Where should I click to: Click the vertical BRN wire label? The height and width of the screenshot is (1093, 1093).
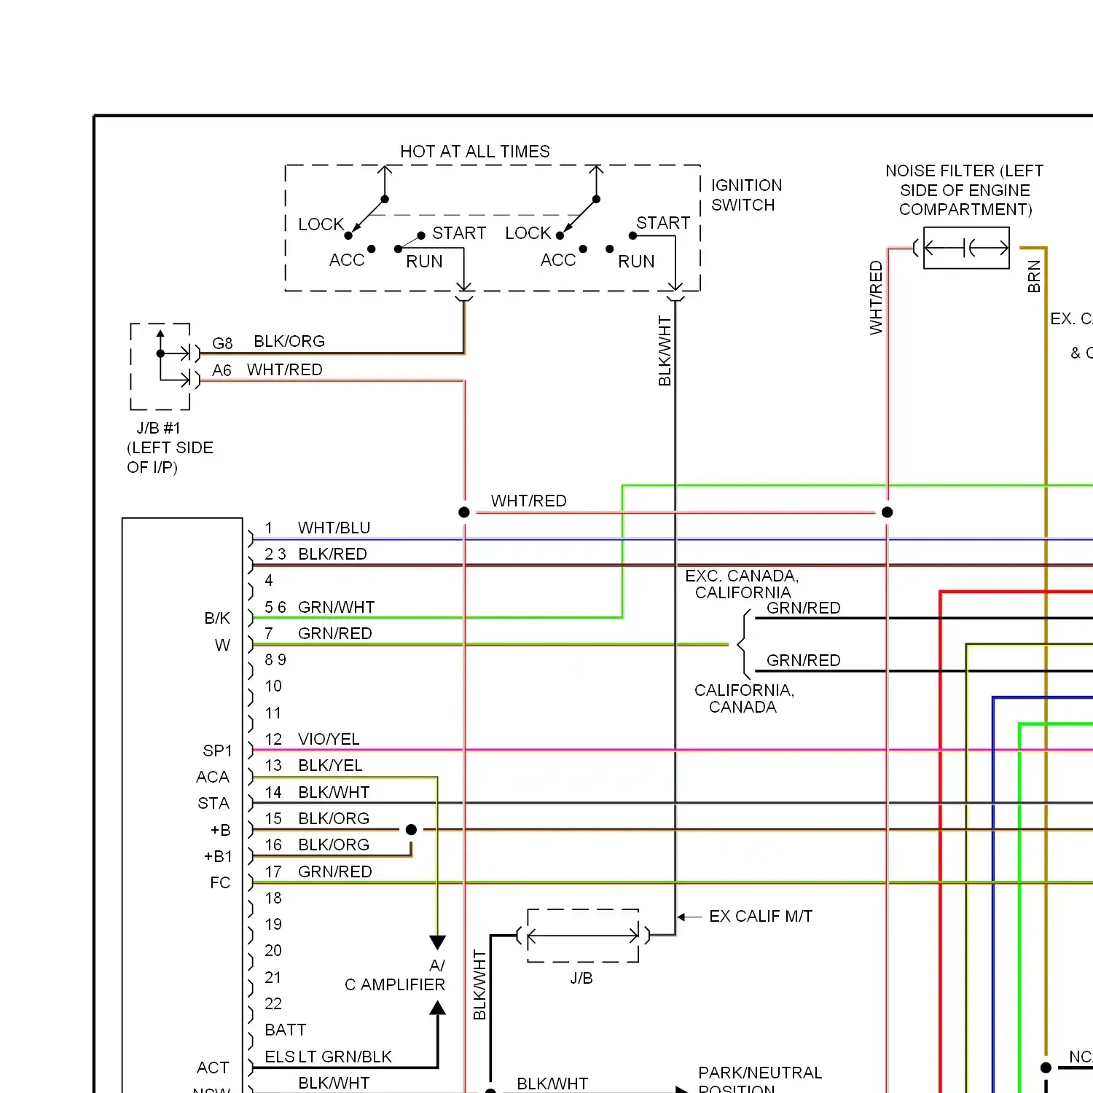coord(1034,276)
